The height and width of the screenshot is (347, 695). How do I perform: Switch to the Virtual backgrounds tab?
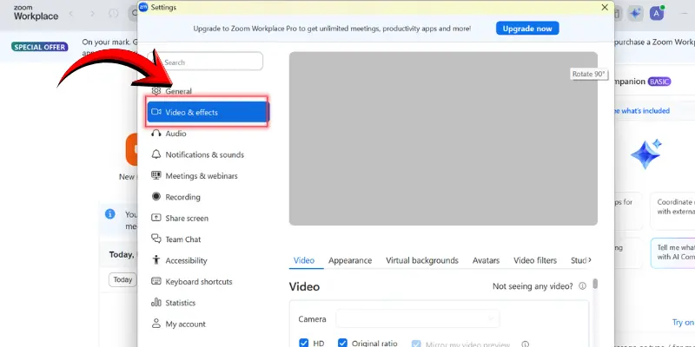tap(422, 260)
